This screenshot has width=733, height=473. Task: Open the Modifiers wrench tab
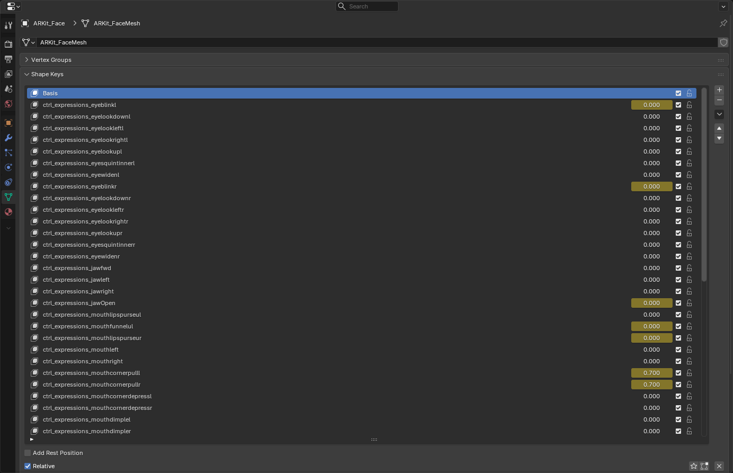click(8, 138)
